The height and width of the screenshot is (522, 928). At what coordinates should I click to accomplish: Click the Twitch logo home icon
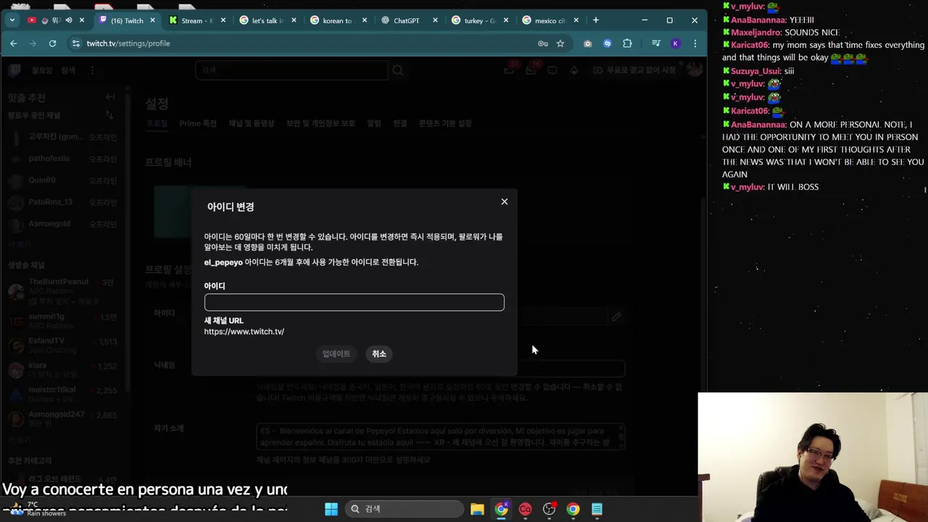point(14,70)
